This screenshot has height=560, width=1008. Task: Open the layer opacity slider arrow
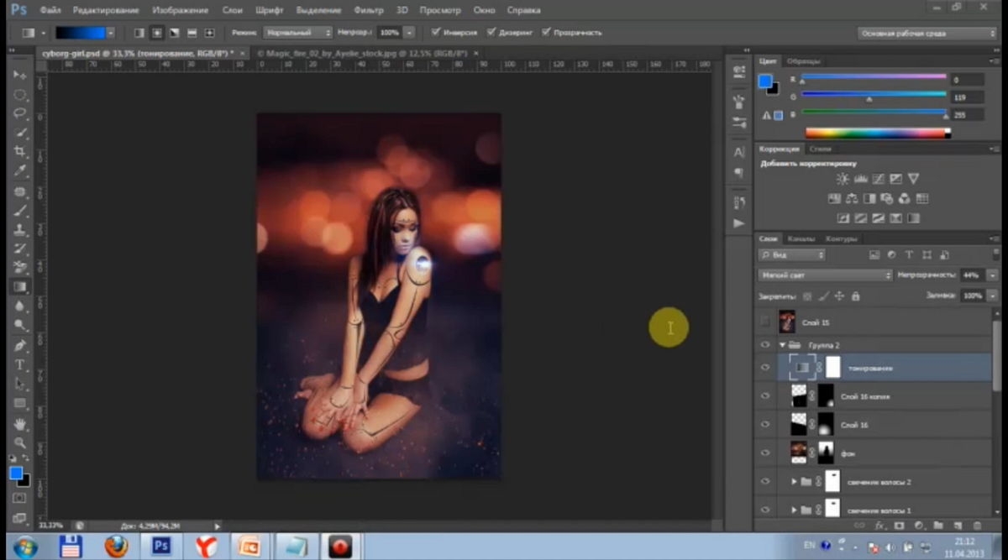tap(992, 275)
